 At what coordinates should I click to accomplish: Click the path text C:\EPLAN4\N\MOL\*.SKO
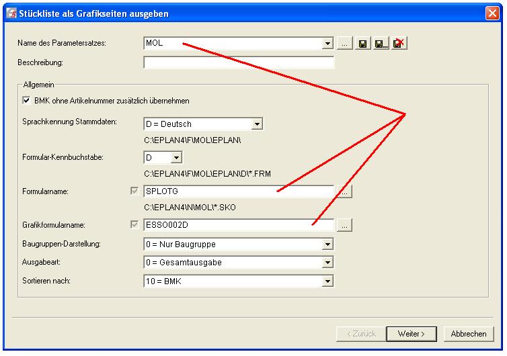click(x=190, y=208)
